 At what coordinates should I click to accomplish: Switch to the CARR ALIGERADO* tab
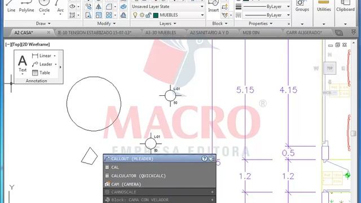(304, 33)
